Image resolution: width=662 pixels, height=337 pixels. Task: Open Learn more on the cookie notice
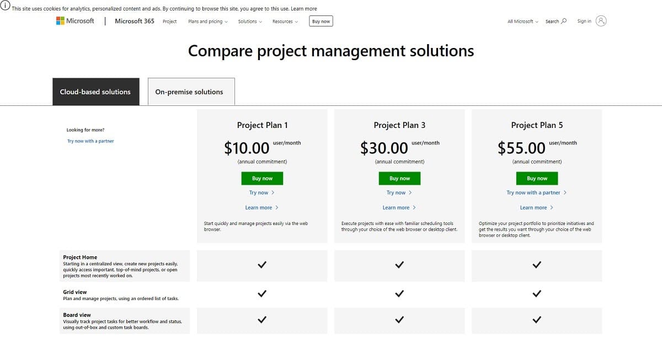(303, 8)
